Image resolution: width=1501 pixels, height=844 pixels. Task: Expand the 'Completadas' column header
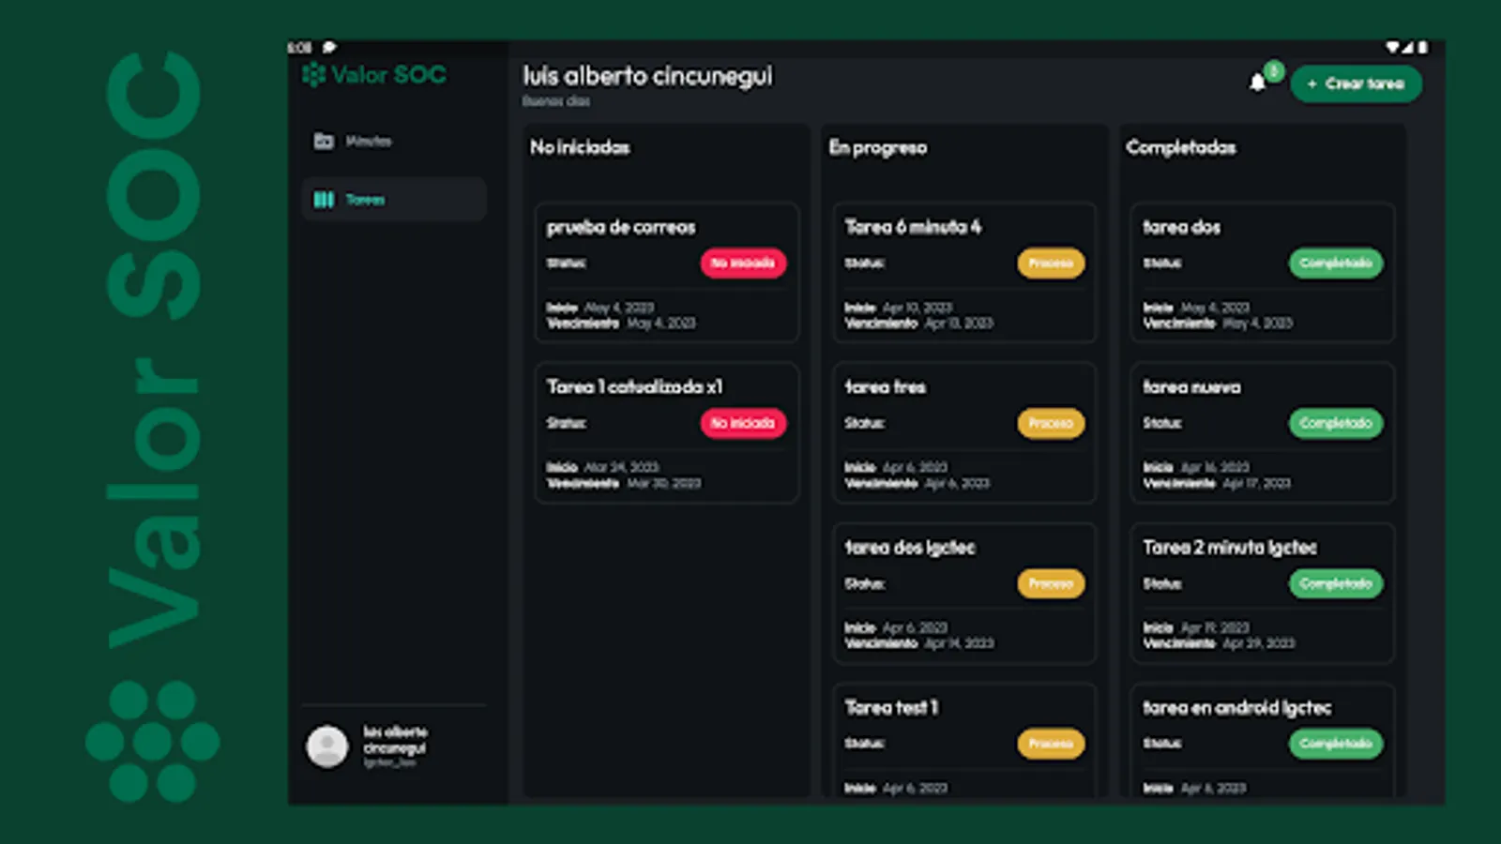click(x=1180, y=147)
